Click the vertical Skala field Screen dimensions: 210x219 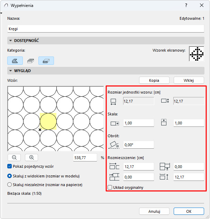[x=189, y=123]
